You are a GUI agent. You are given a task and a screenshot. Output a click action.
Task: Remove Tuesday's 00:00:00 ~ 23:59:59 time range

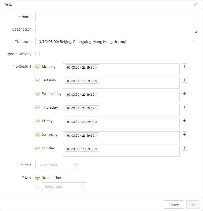click(96, 81)
